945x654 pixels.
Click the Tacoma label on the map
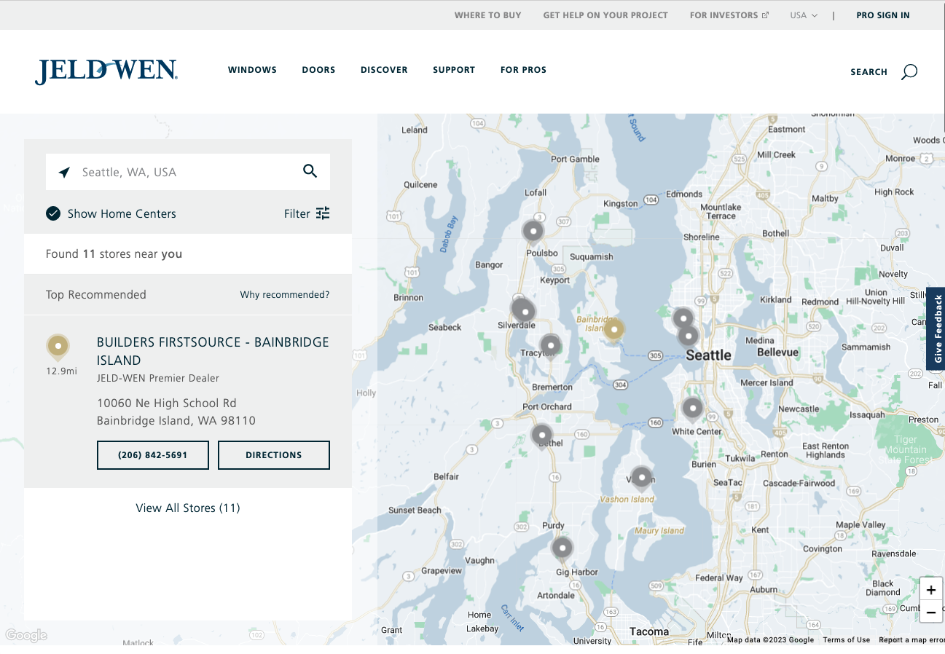[649, 631]
